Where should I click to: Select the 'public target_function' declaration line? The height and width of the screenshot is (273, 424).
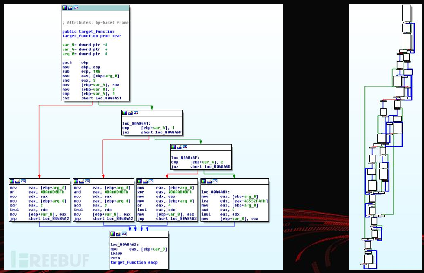point(88,32)
